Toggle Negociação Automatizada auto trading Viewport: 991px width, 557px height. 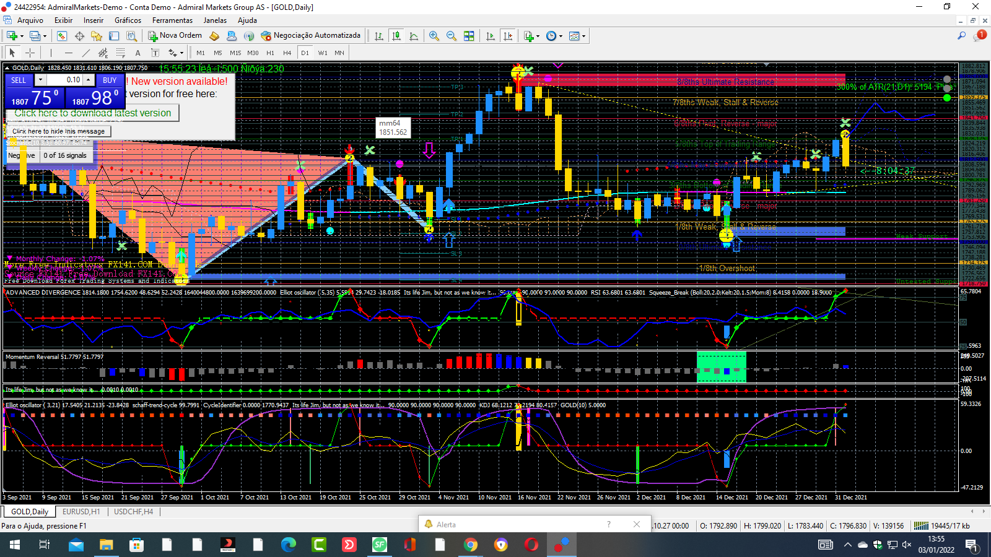(x=310, y=36)
